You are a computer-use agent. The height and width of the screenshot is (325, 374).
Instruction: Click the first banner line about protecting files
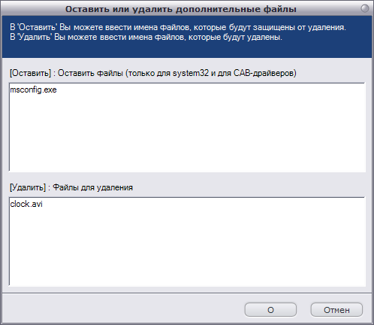click(x=178, y=27)
